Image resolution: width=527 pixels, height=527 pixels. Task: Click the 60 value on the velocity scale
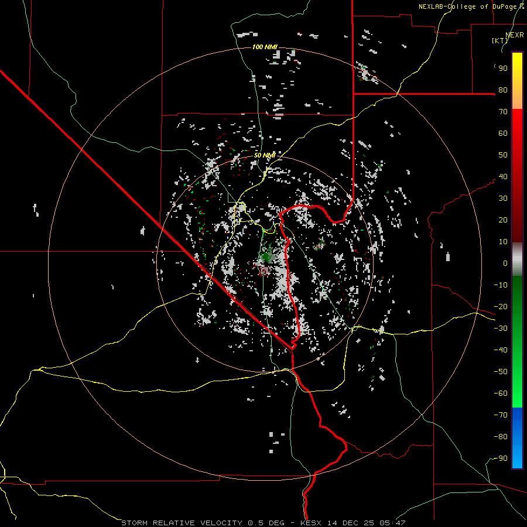coord(503,134)
